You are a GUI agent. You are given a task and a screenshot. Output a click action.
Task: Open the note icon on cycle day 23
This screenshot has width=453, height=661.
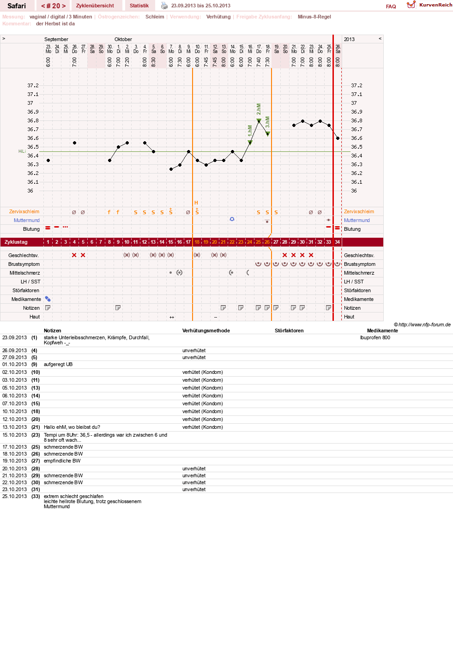(x=241, y=308)
